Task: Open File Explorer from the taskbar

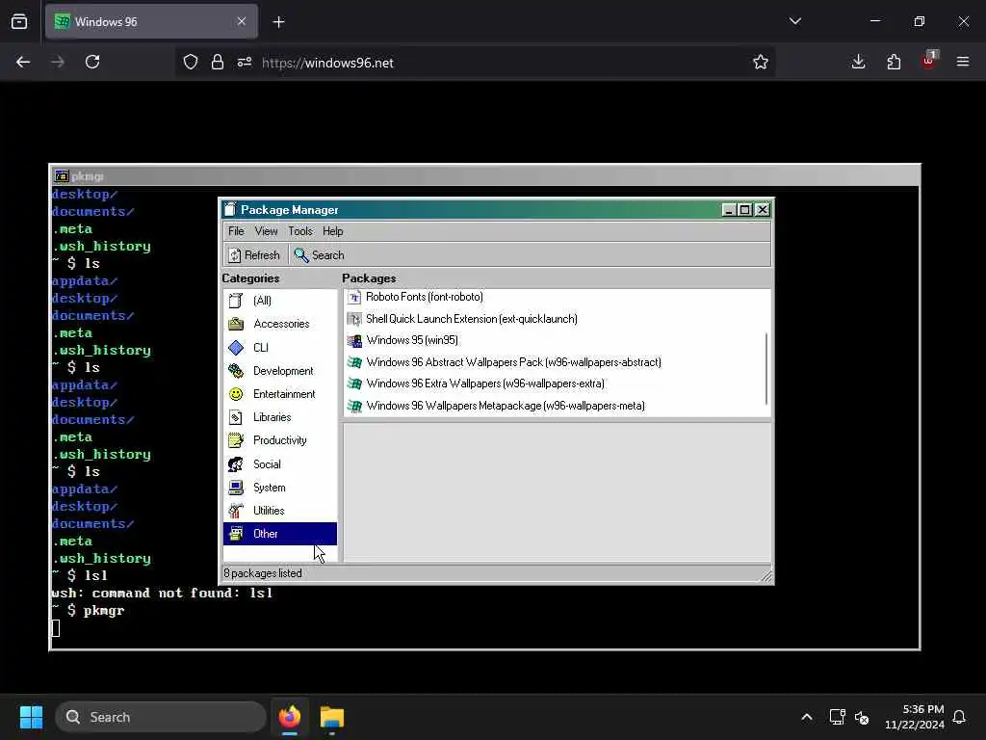Action: pyautogui.click(x=332, y=717)
